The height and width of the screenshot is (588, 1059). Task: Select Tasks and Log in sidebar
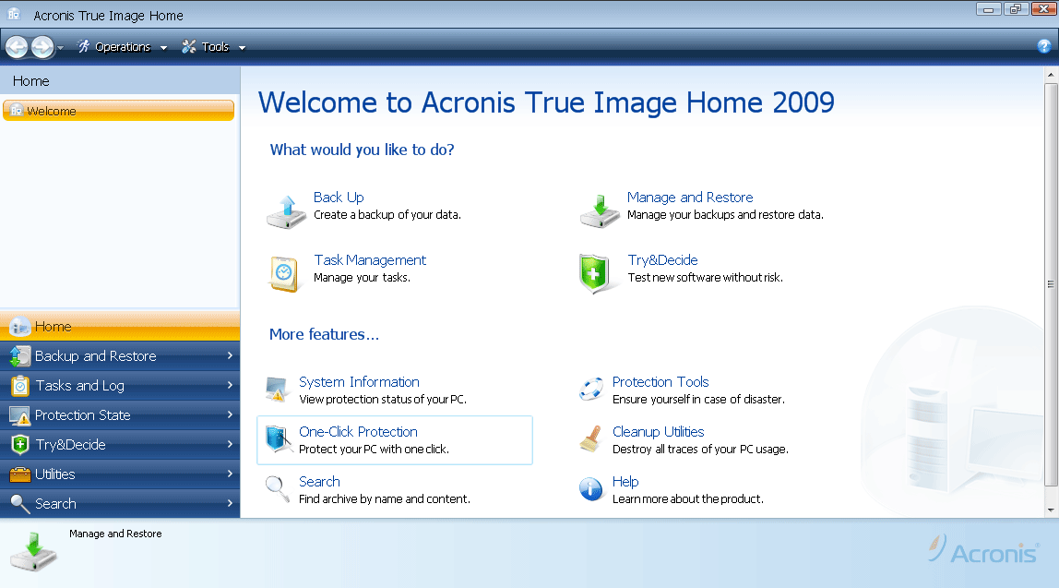pos(120,385)
